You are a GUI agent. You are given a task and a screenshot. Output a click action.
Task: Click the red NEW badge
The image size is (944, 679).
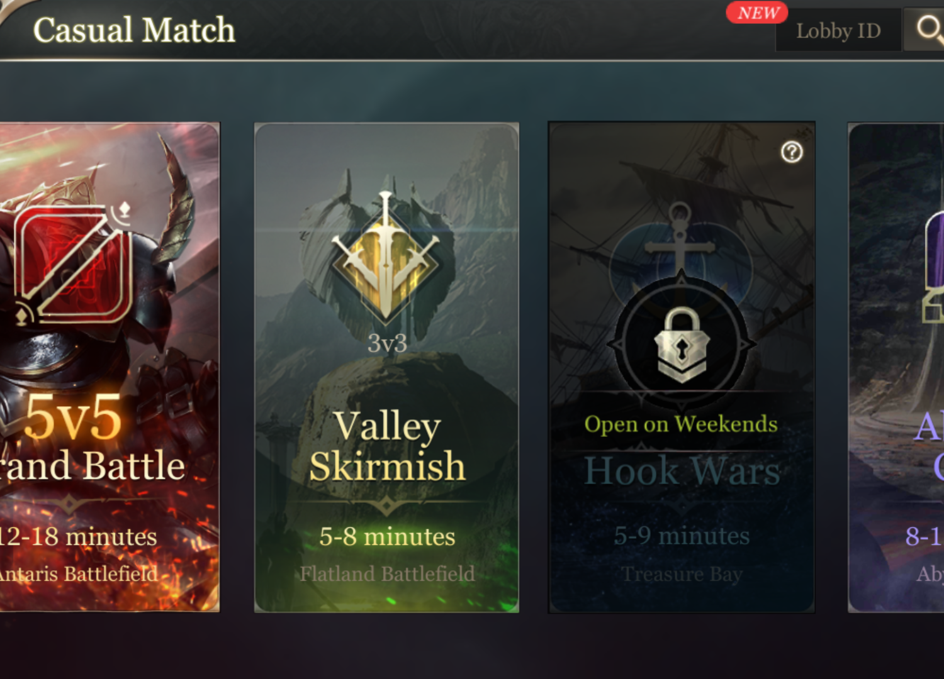click(757, 13)
